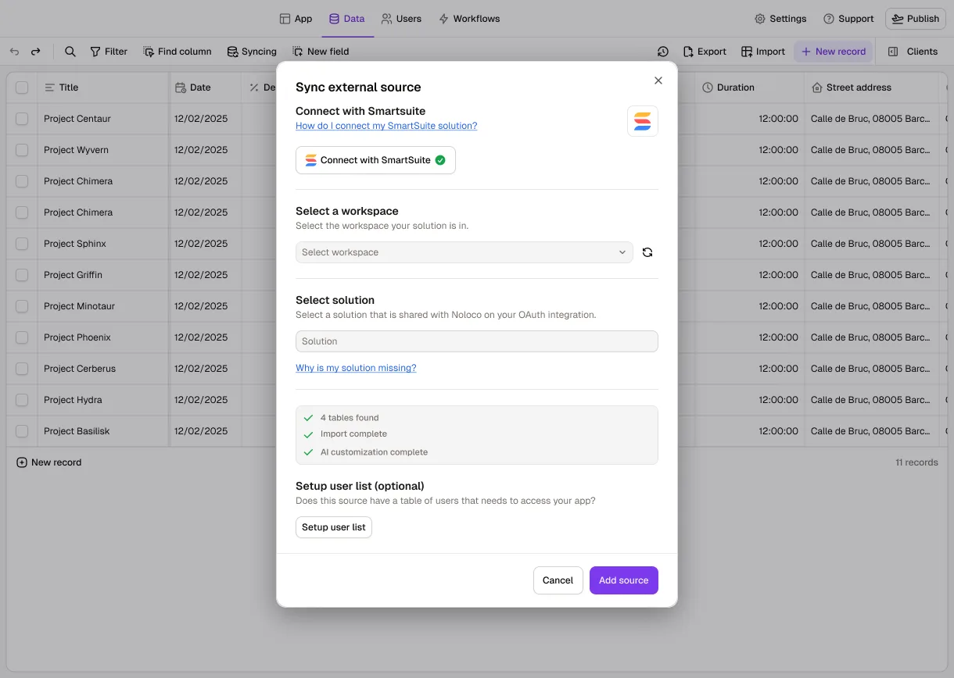The height and width of the screenshot is (678, 954).
Task: Click the date cell in Project Wyvern row
Action: pos(206,150)
